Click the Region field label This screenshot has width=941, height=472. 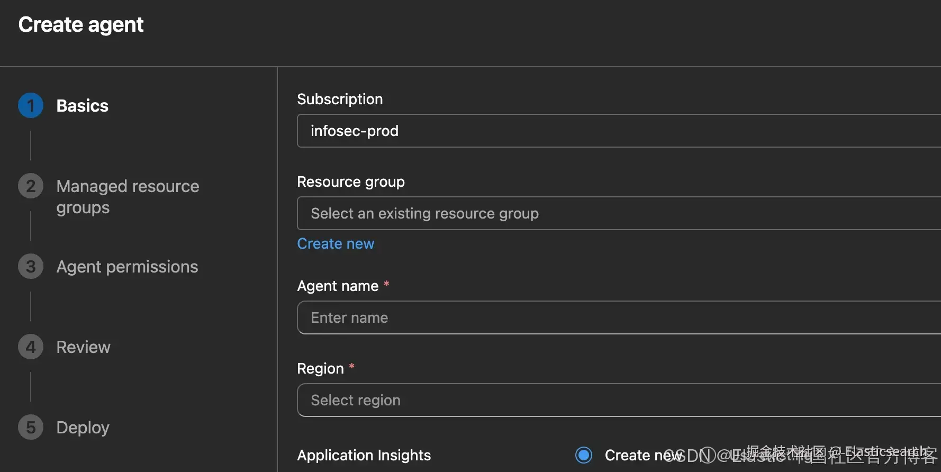click(320, 368)
